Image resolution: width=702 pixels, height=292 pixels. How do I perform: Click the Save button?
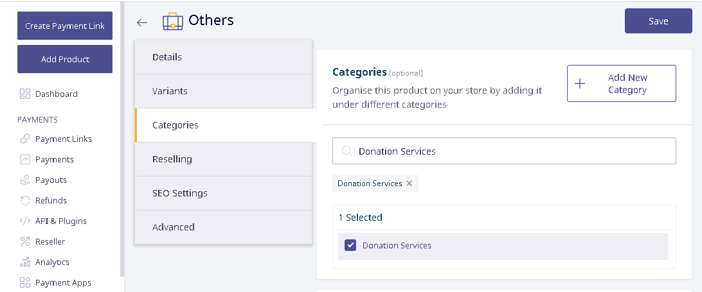658,21
